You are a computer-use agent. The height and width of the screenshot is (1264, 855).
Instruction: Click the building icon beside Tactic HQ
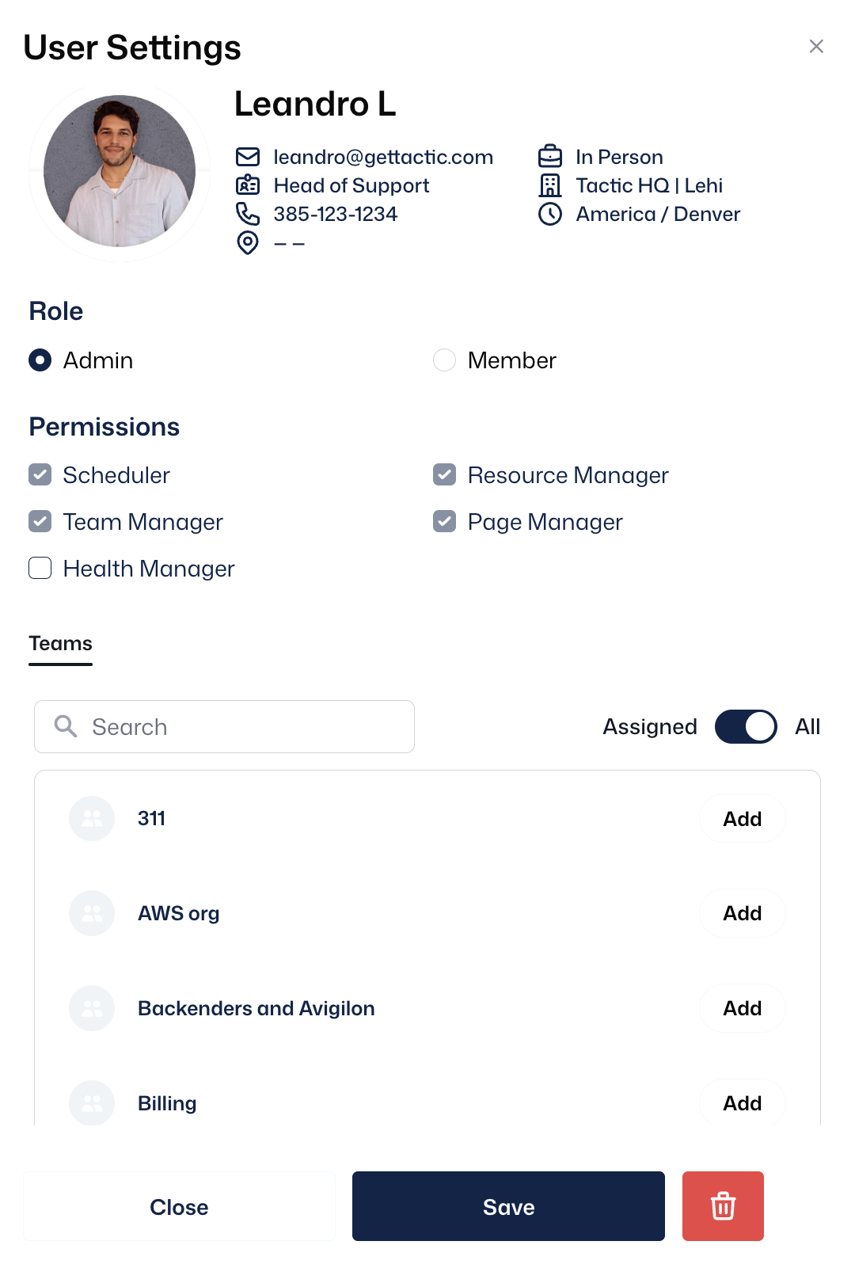tap(550, 185)
